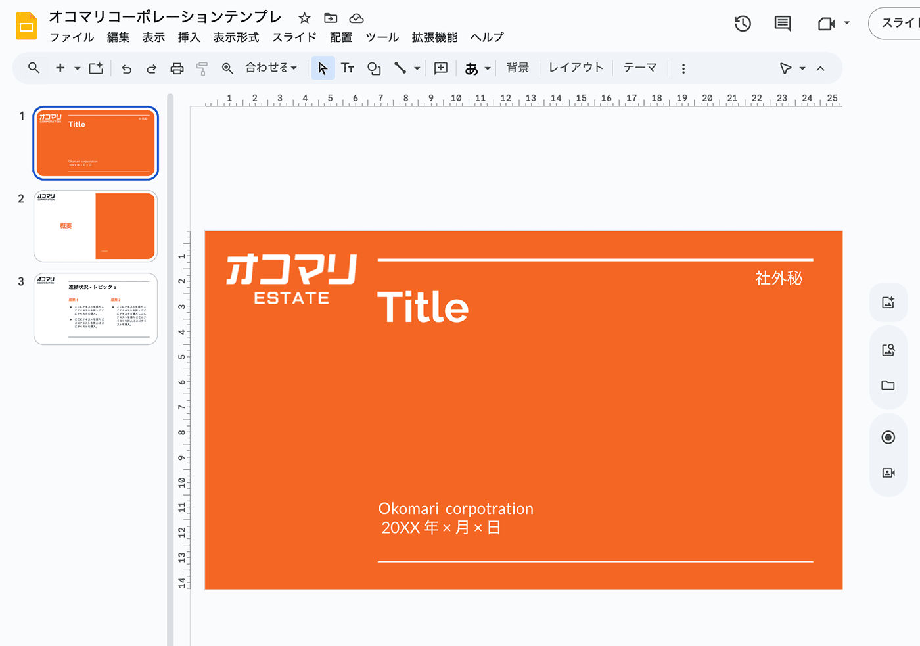Click the Paint format roller icon

point(202,68)
